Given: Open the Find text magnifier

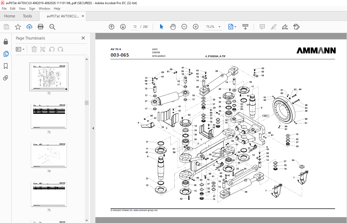Looking at the screenshot, I should point(53,27).
